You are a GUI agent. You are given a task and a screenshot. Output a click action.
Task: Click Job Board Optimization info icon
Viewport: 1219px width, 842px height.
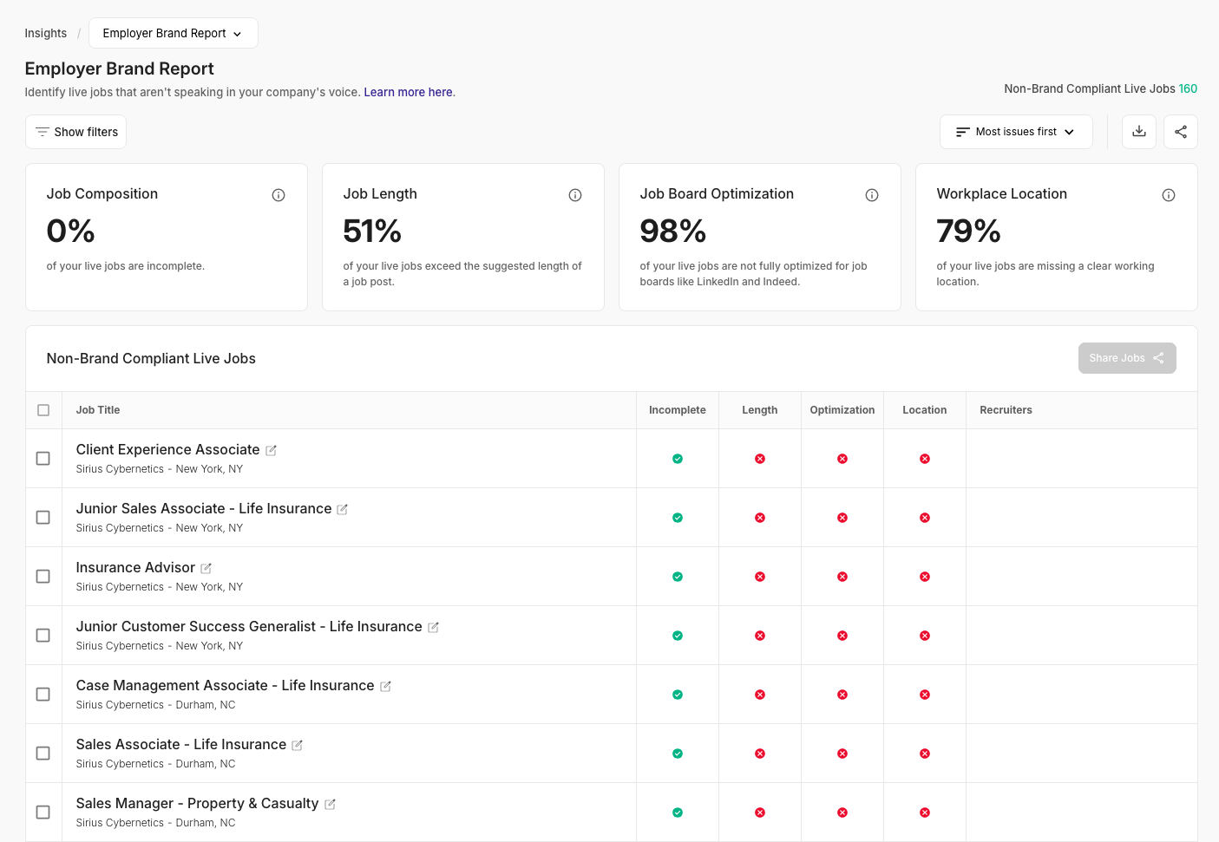pos(872,195)
